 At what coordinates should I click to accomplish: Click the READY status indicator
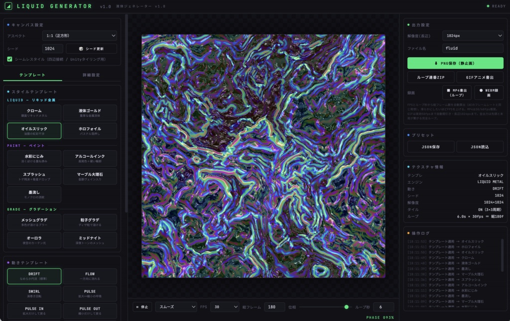click(x=496, y=6)
